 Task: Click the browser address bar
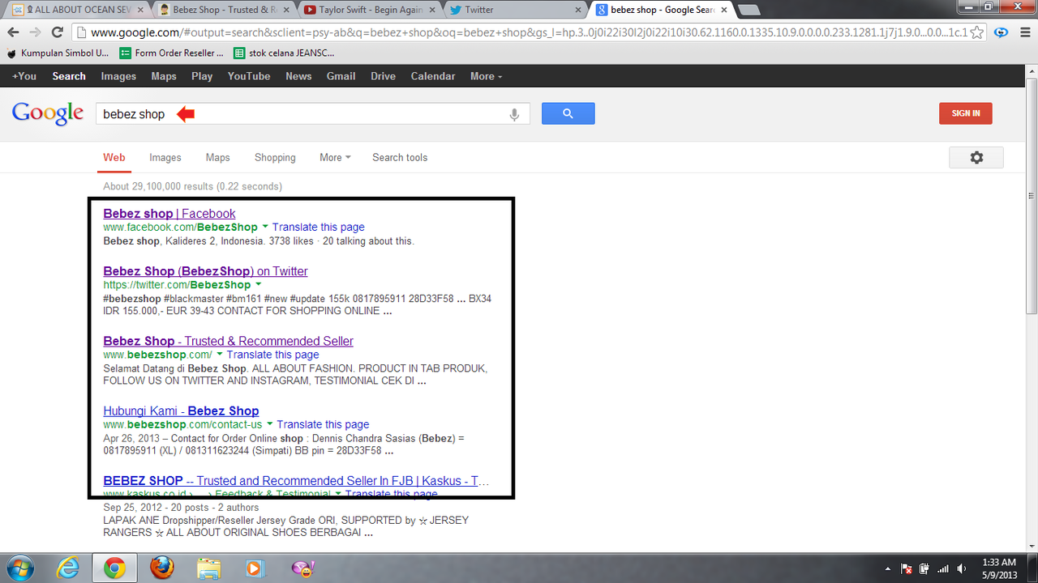pyautogui.click(x=527, y=33)
